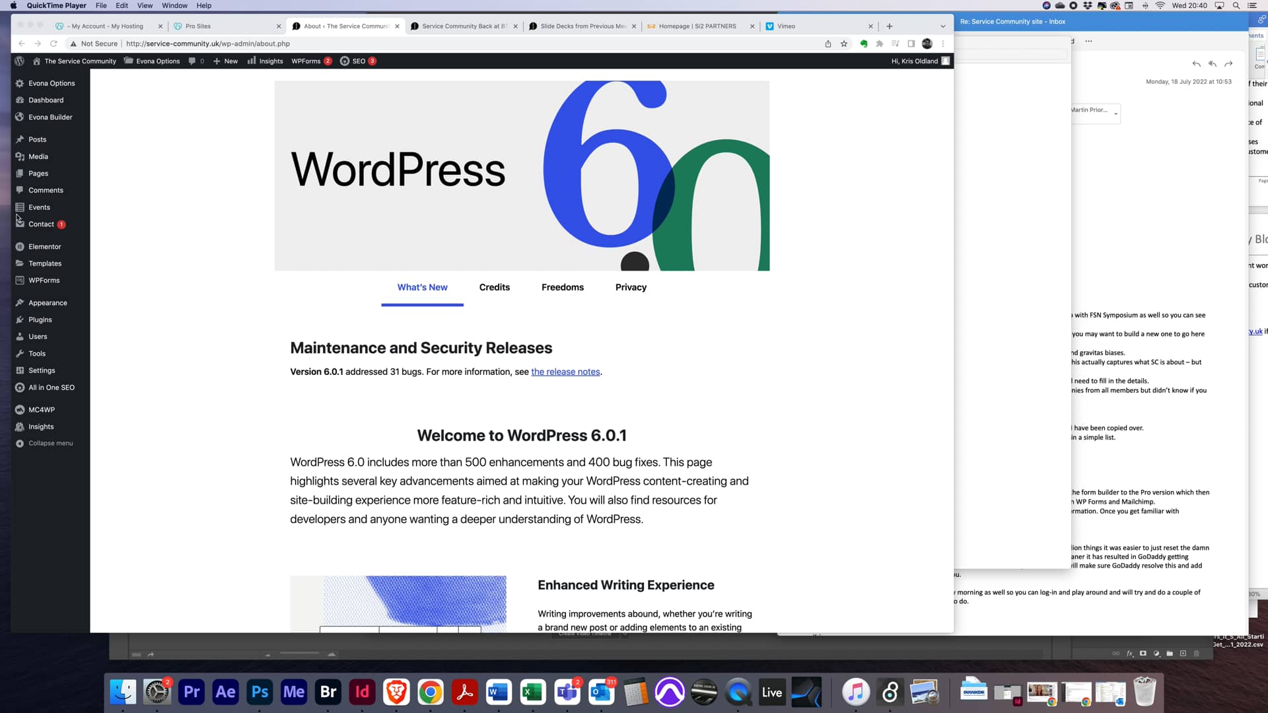Image resolution: width=1268 pixels, height=713 pixels.
Task: Open the + New dropdown in the admin bar
Action: (225, 61)
